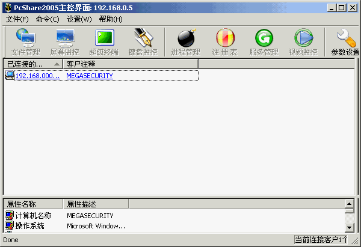The width and height of the screenshot is (361, 247).
Task: Launch 屏幕监控 screen monitor
Action: (64, 42)
